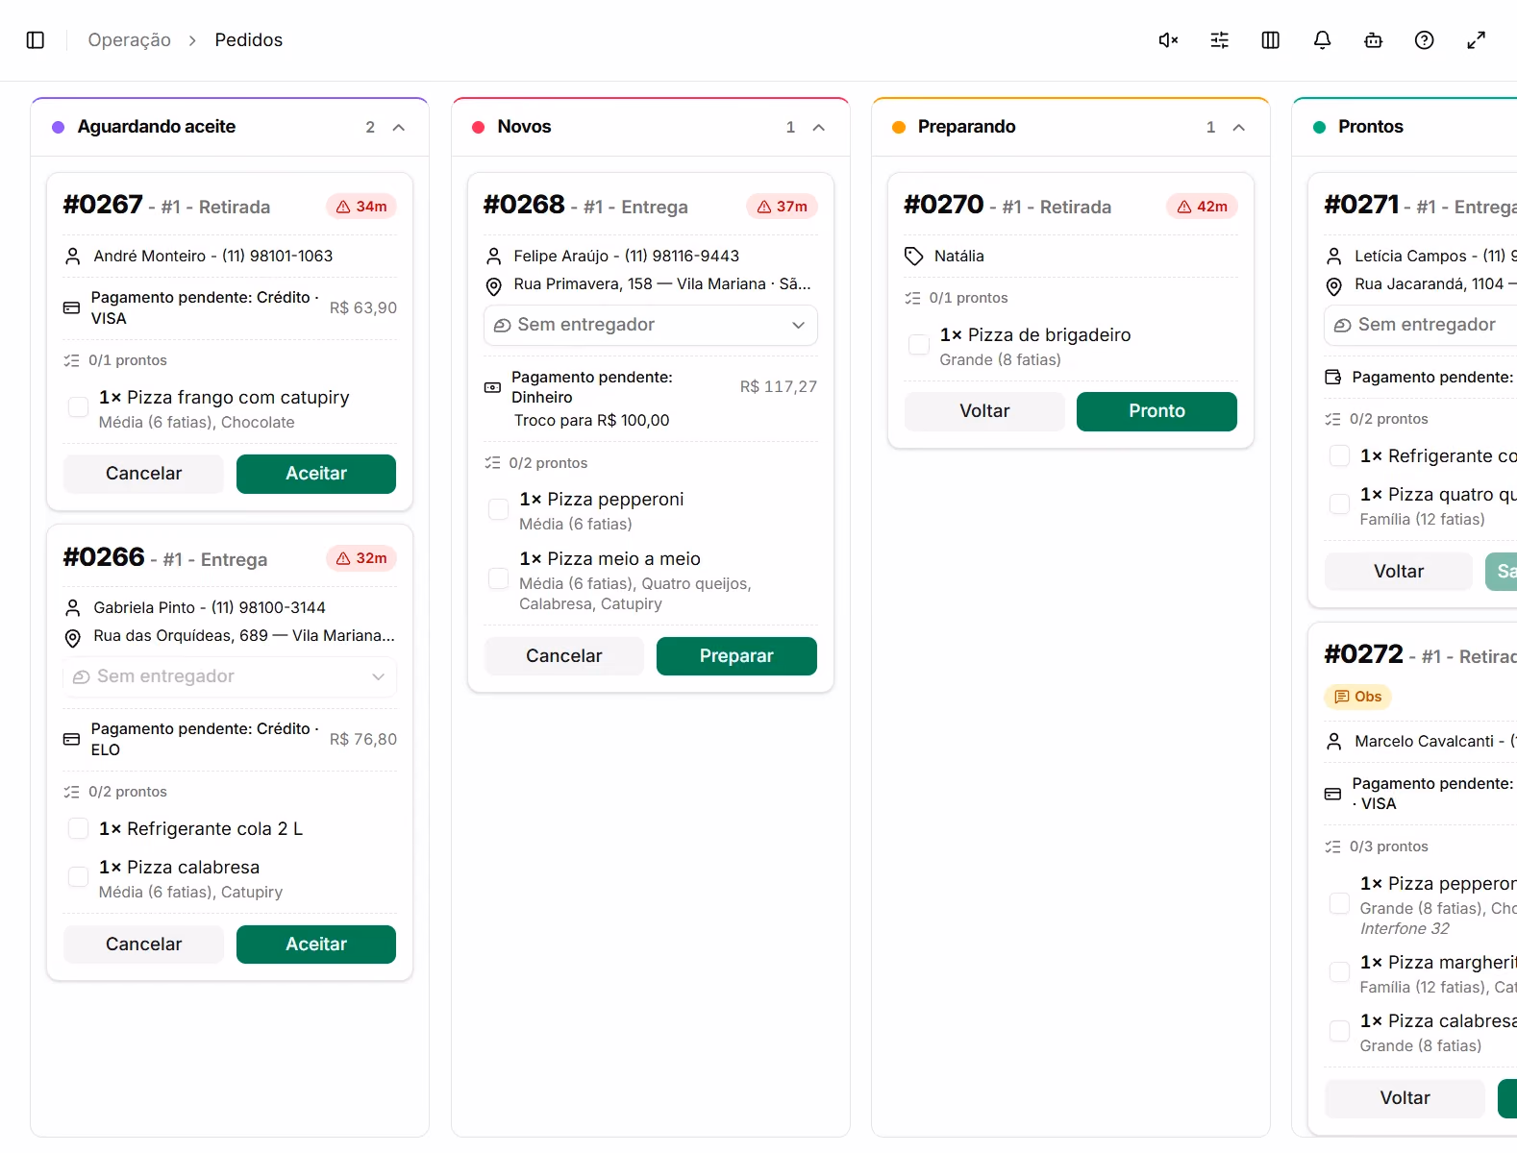Start preparing order #0268
Viewport: 1517px width, 1153px height.
coord(736,656)
